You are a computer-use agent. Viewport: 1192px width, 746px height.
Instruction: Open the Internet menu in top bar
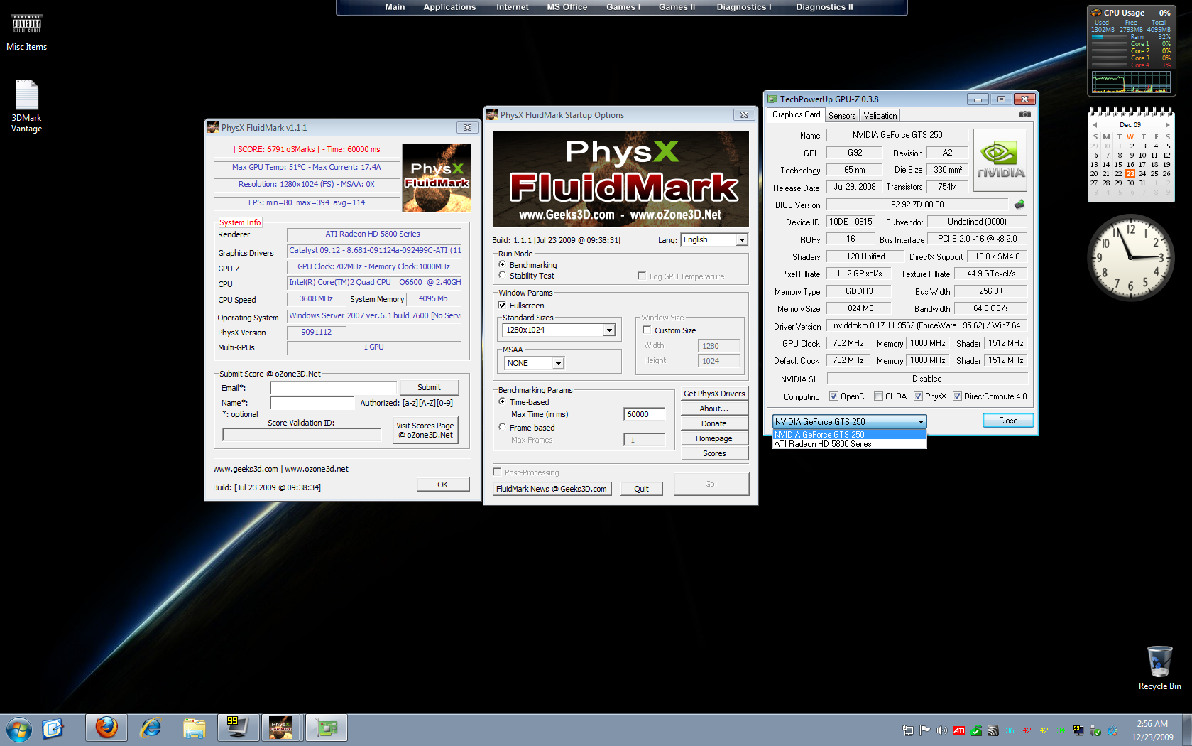coord(512,7)
